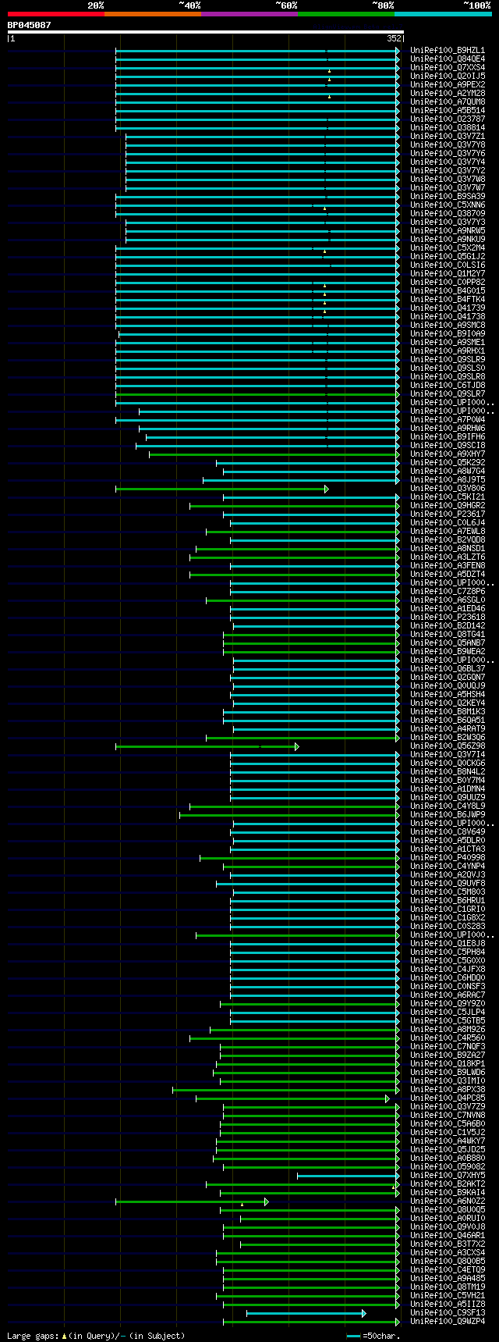This screenshot has height=1342, width=499.
Task: Select the UniRef100_A9SMC8 label
Action: point(448,326)
